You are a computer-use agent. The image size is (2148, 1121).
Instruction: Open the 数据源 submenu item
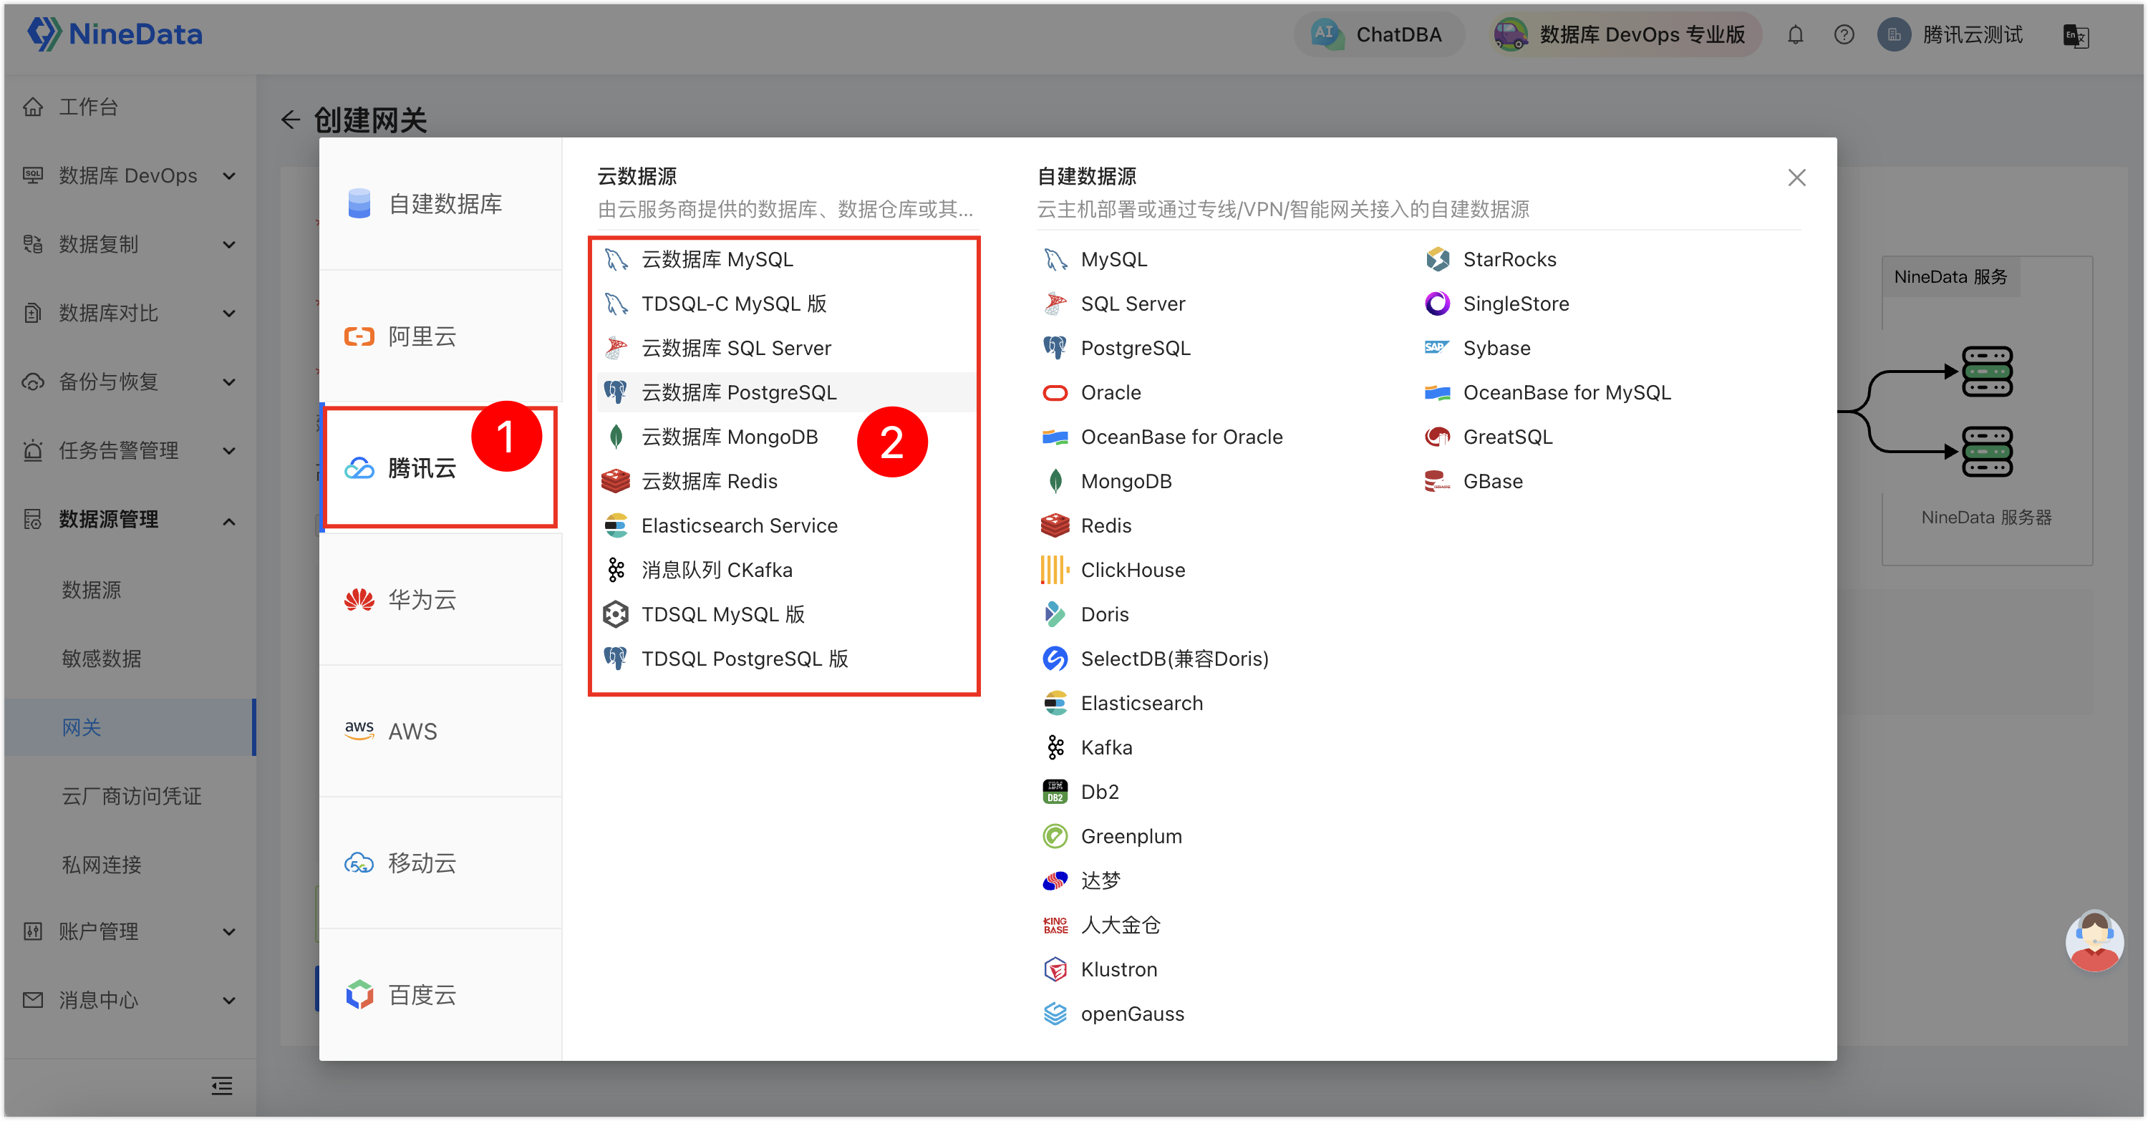pyautogui.click(x=130, y=590)
